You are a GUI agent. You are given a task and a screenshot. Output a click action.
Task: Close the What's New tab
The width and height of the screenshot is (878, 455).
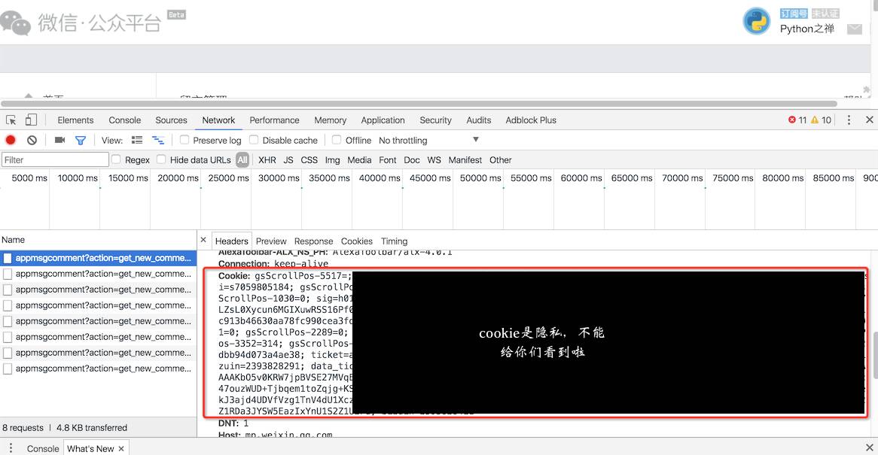121,449
